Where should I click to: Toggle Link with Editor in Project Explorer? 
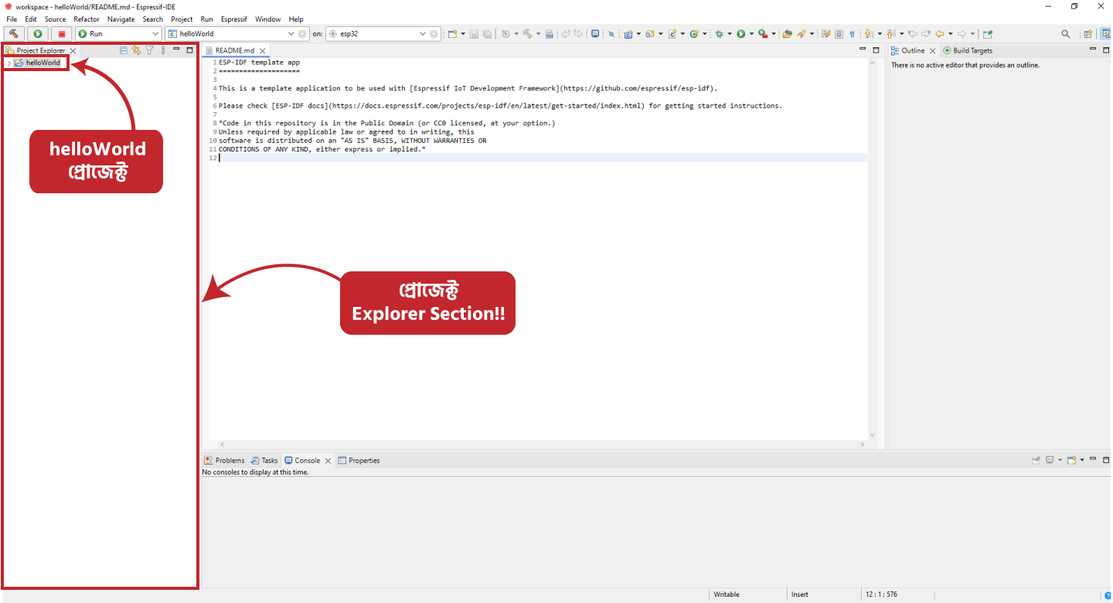point(136,50)
